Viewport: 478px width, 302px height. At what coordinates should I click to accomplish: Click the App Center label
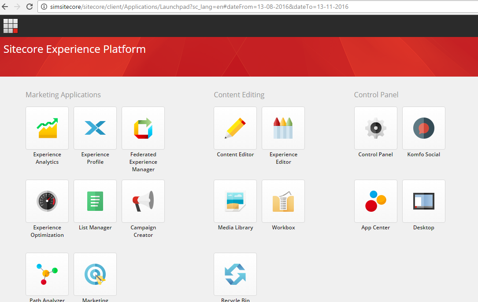(x=375, y=228)
